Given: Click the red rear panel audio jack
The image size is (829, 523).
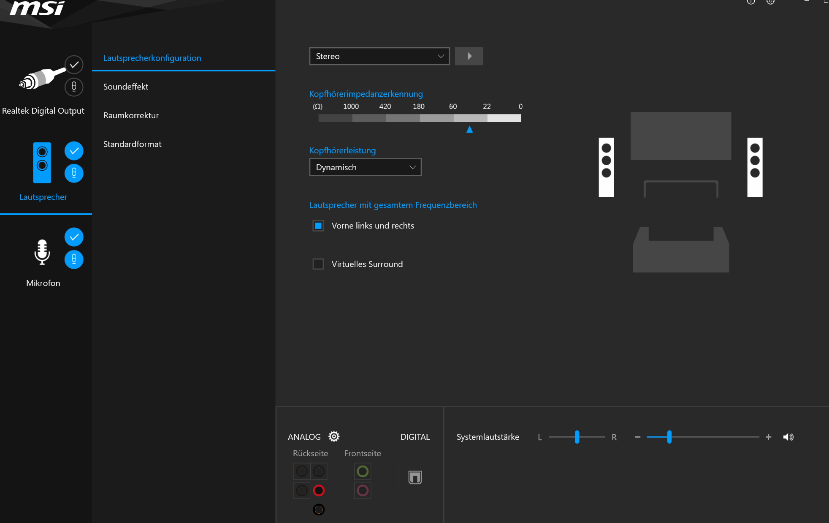Looking at the screenshot, I should tap(319, 490).
